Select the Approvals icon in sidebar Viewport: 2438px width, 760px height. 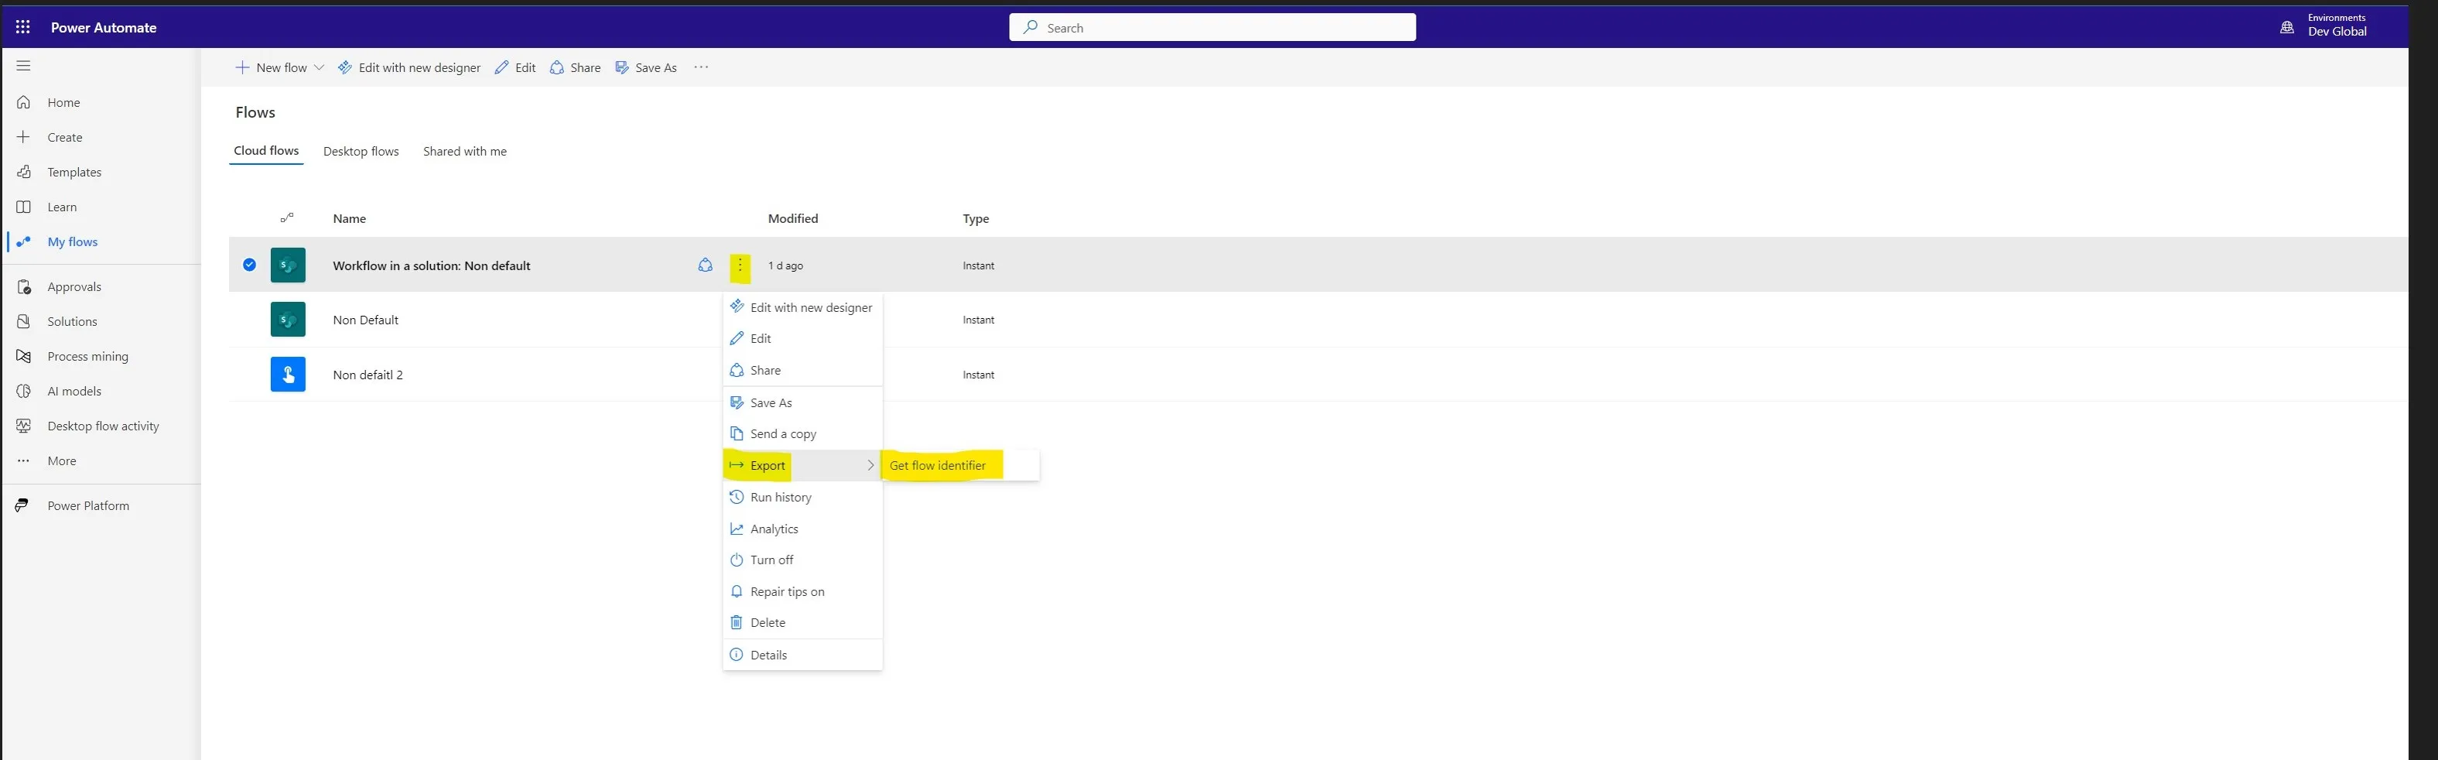tap(22, 286)
